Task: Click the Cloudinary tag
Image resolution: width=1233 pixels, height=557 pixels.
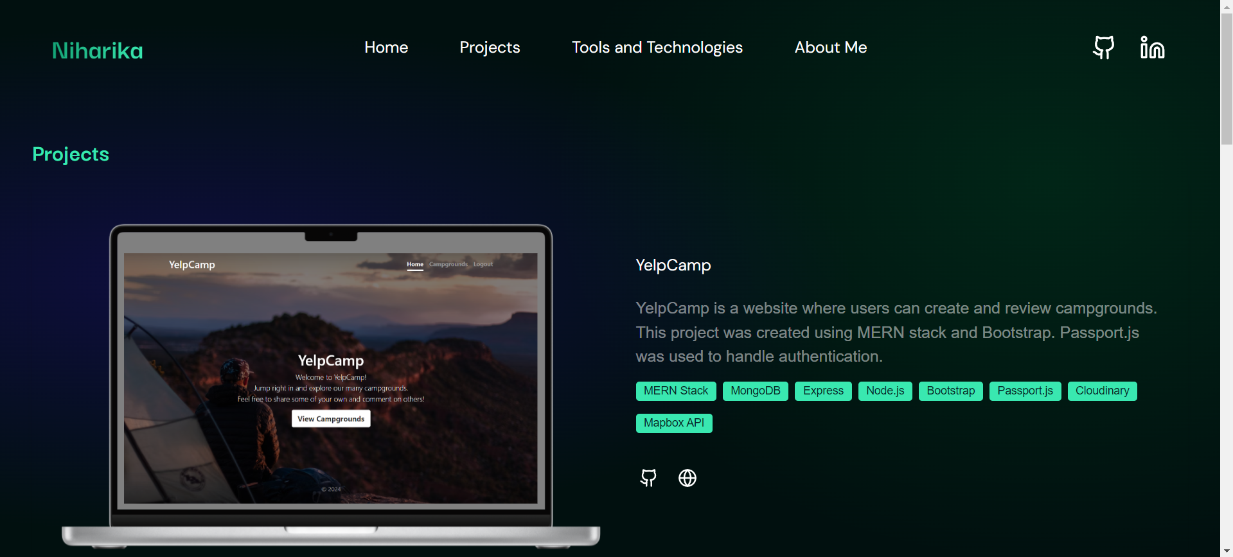Action: pyautogui.click(x=1103, y=391)
